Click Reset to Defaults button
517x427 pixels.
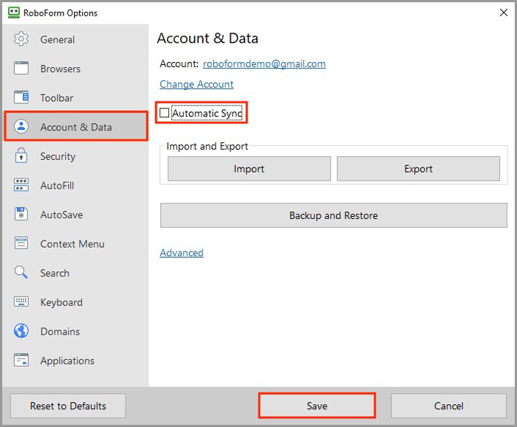click(68, 406)
